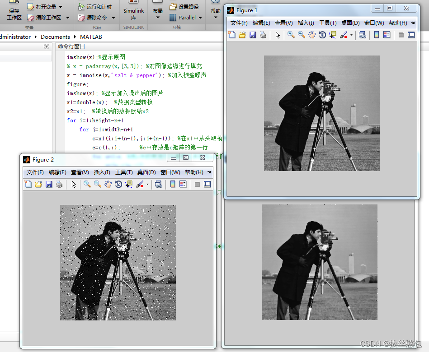Image resolution: width=429 pixels, height=352 pixels.
Task: Select Edit Plot arrow in Figure 2
Action: (74, 184)
